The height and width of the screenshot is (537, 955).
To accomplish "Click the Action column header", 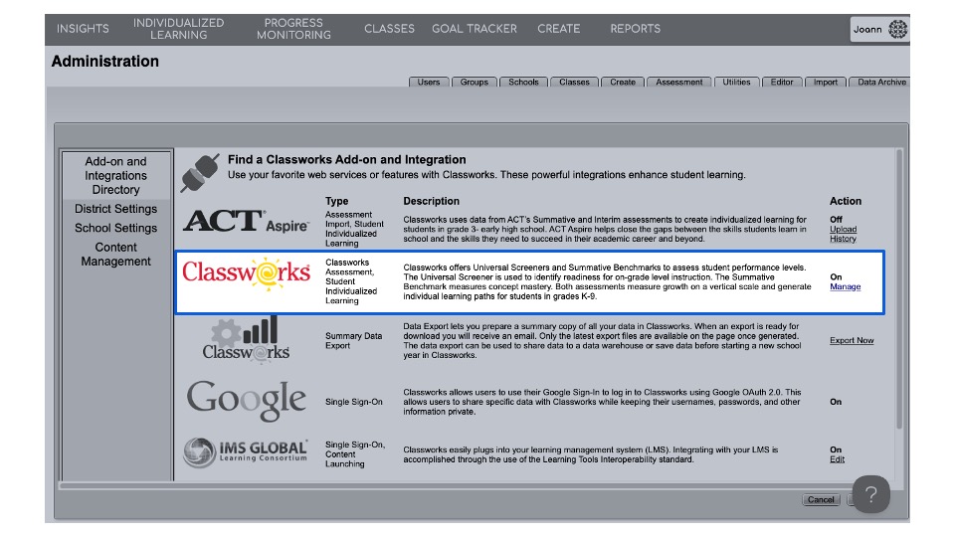I will [846, 201].
